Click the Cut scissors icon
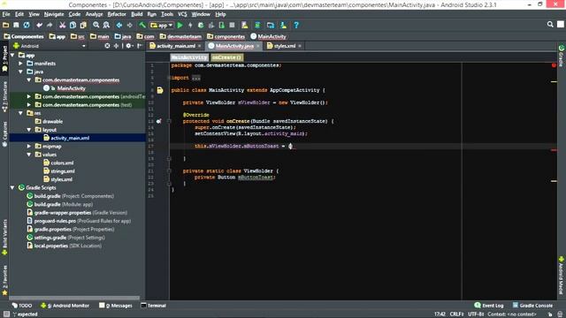Image resolution: width=566 pixels, height=318 pixels. click(x=63, y=26)
